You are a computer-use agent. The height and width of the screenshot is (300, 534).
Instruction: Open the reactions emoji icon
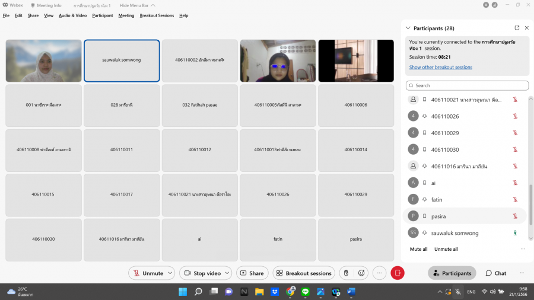[x=361, y=273]
